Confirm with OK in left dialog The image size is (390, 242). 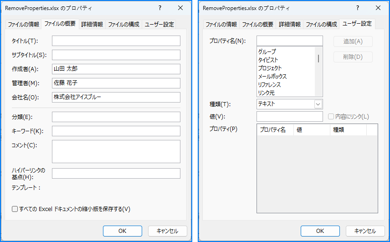(x=123, y=231)
